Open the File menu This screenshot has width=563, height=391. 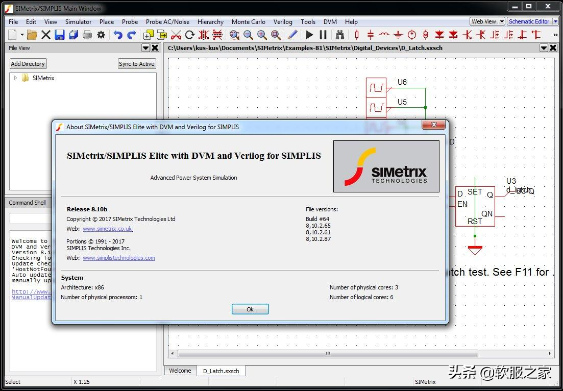(13, 22)
